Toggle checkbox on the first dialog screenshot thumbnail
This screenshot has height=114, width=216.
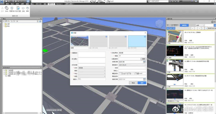click(x=87, y=36)
